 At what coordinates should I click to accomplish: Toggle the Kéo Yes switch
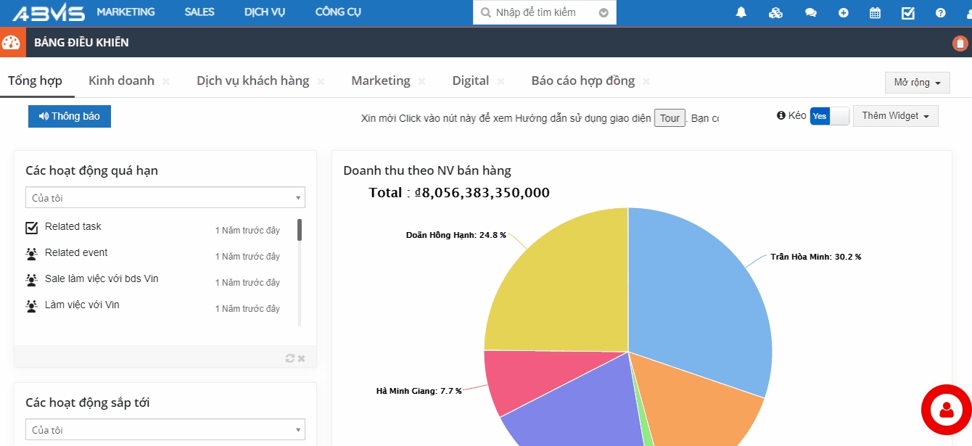point(829,116)
